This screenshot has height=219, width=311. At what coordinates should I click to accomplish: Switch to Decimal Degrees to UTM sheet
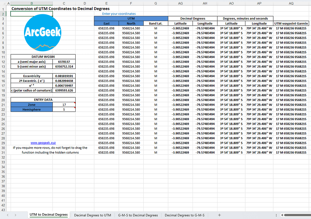pos(92,215)
